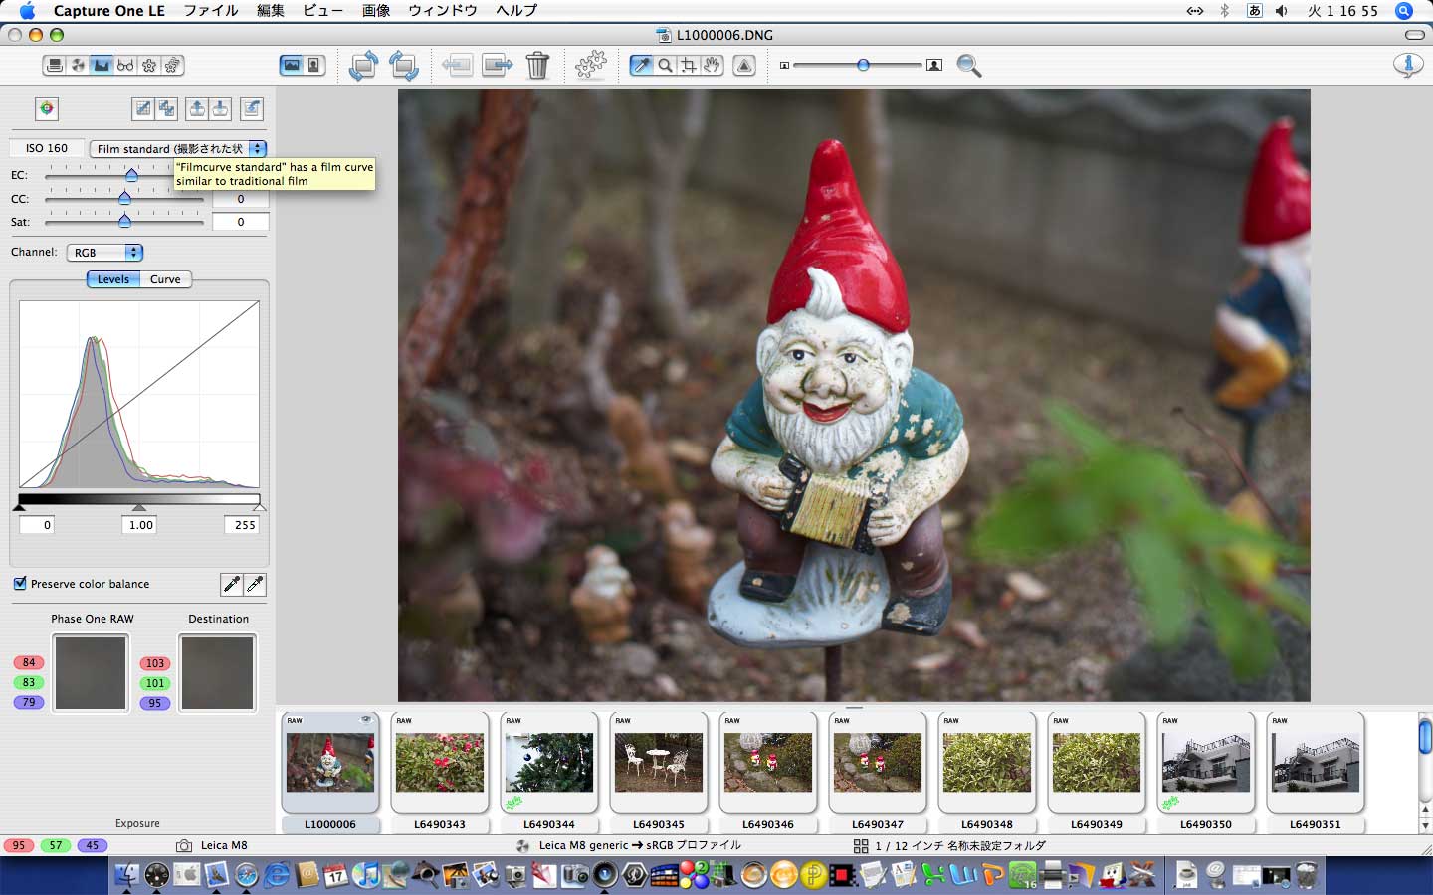
Task: Open the 編集 menu
Action: [271, 11]
